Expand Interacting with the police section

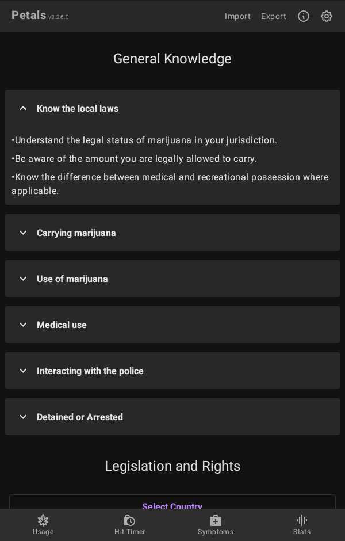click(x=23, y=371)
